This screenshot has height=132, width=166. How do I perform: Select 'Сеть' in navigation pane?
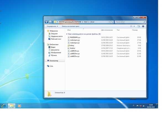pos(51,66)
